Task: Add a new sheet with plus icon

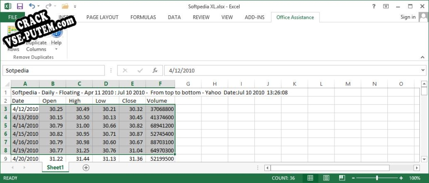Action: coord(86,167)
